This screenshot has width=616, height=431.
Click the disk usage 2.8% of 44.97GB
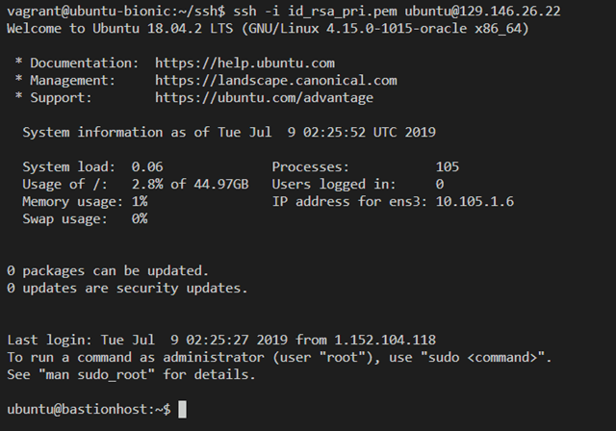pos(190,184)
